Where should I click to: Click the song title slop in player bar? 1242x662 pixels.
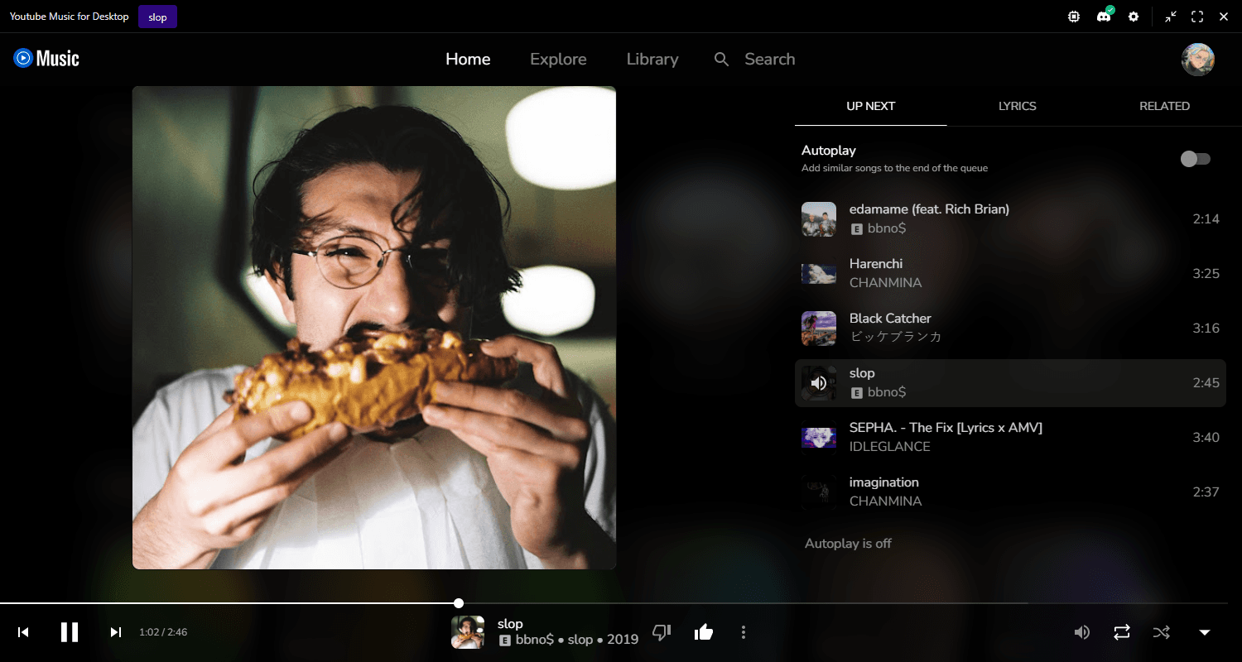coord(510,624)
